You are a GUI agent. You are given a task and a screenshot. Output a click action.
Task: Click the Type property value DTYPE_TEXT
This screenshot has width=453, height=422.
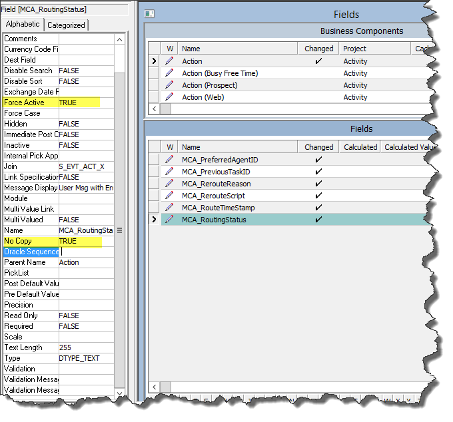[x=87, y=358]
